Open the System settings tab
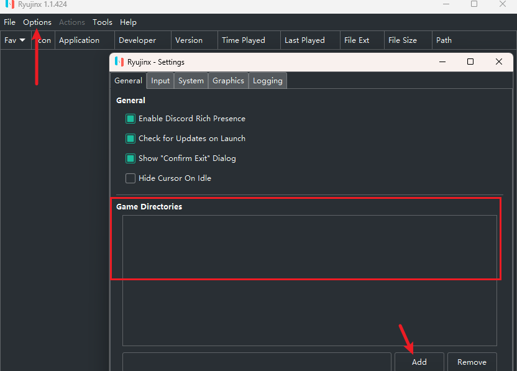The image size is (517, 371). [x=191, y=80]
